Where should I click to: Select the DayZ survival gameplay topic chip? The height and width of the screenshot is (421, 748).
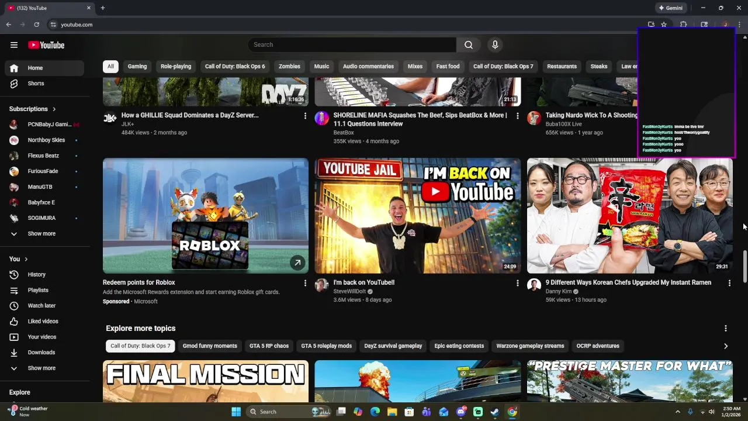393,346
